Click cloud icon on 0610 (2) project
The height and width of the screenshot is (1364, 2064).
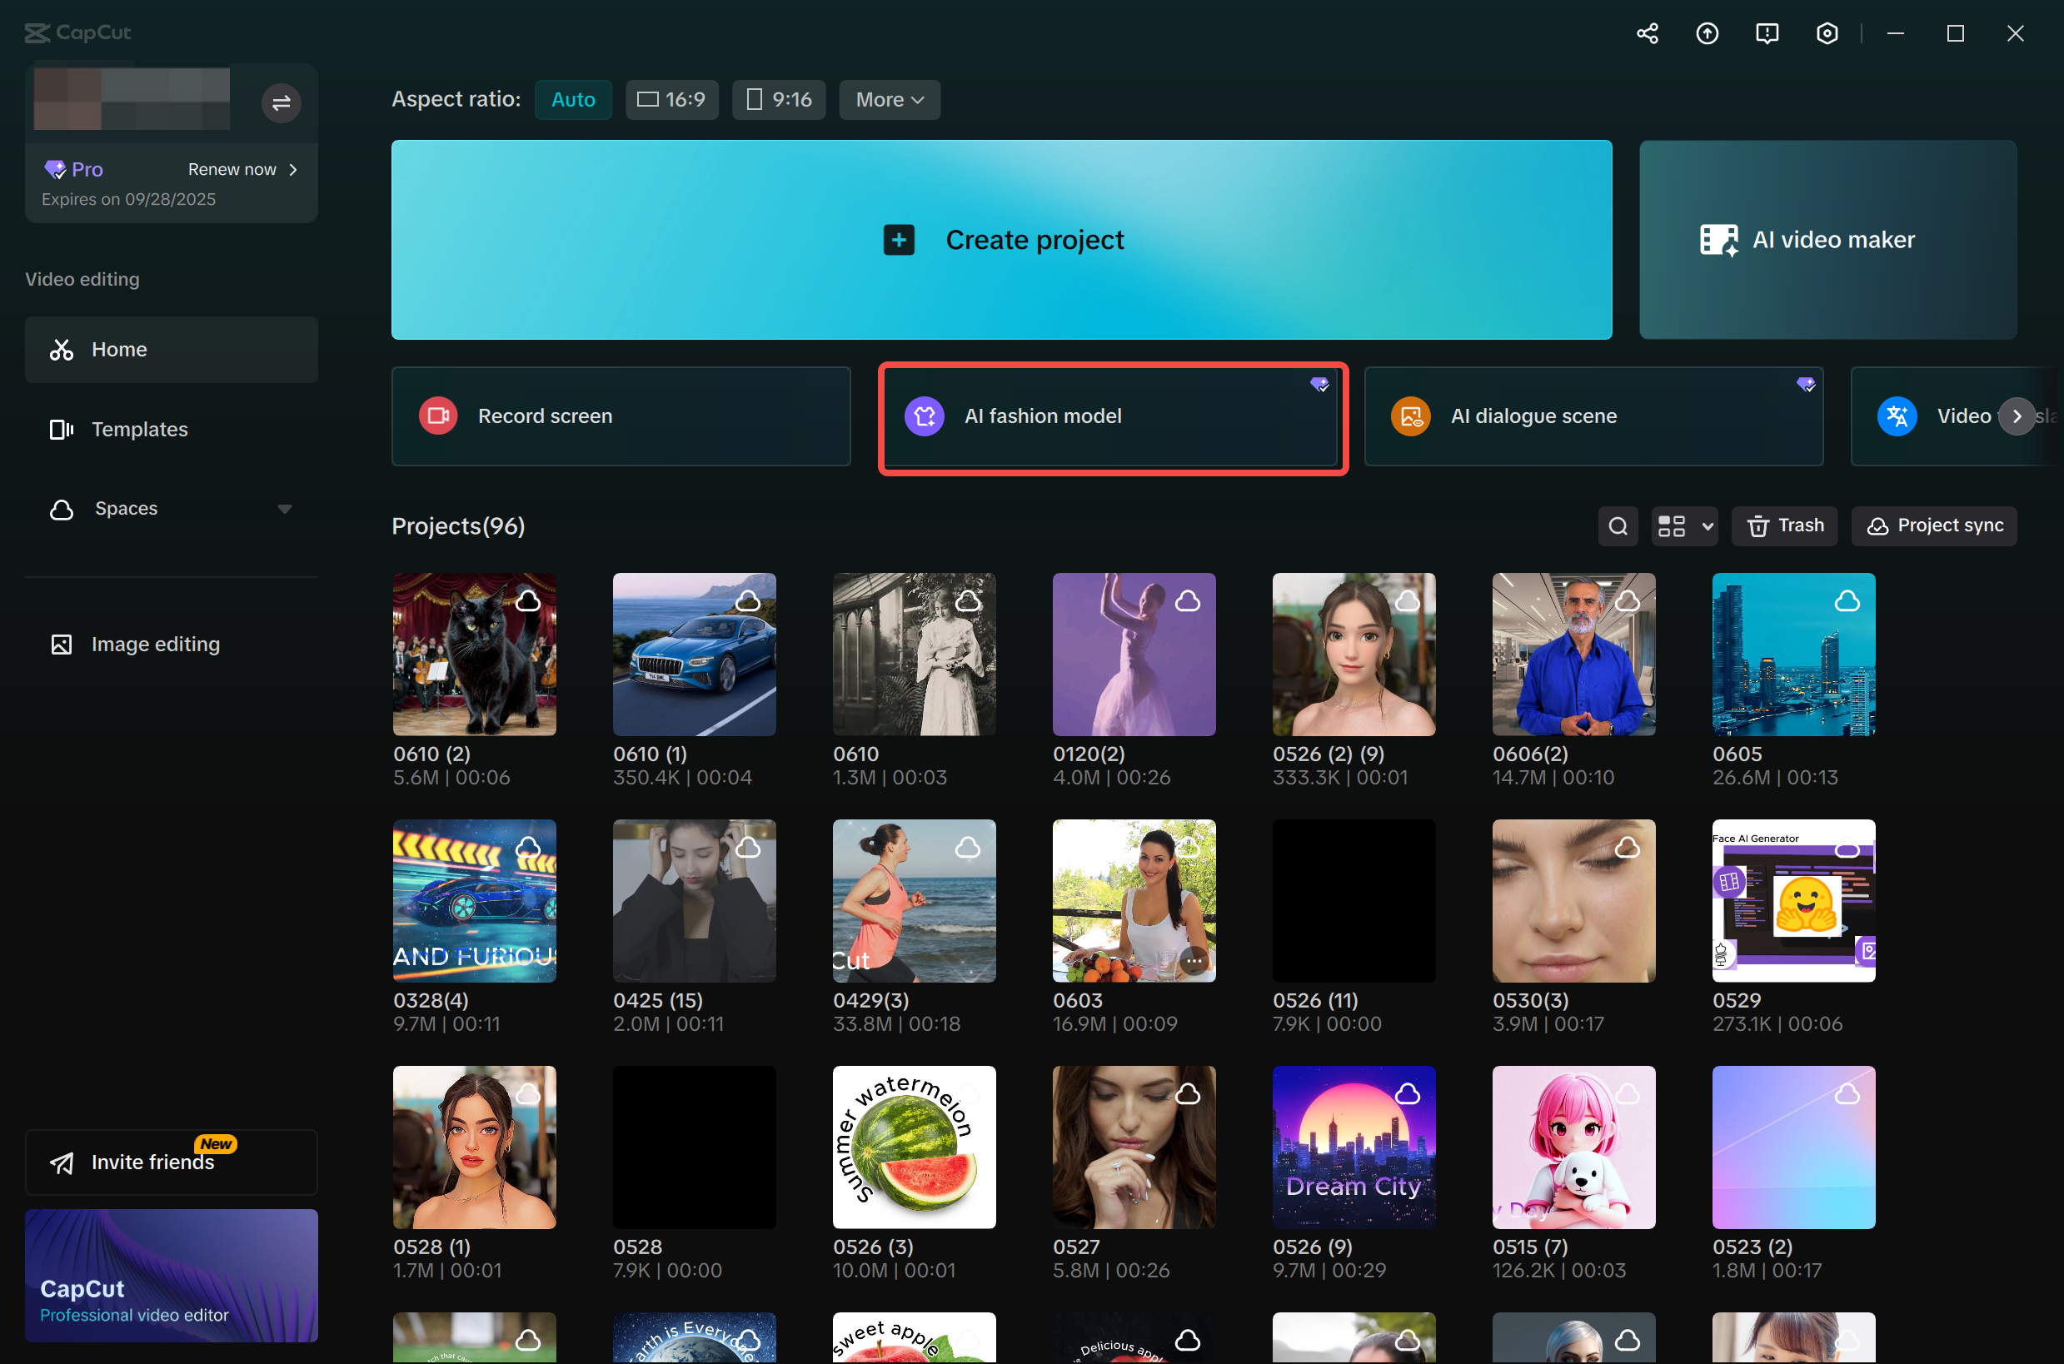pos(528,601)
